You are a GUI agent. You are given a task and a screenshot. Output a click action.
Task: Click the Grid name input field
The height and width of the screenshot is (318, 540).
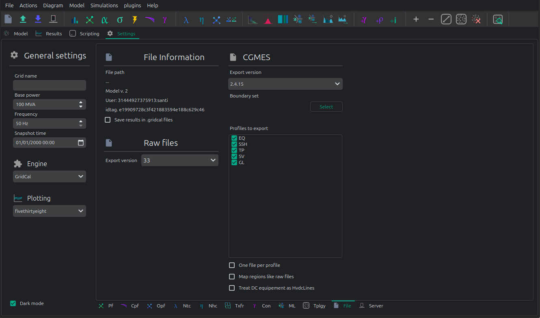(x=50, y=85)
